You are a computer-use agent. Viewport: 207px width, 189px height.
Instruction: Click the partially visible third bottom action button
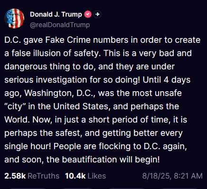[x=127, y=188]
